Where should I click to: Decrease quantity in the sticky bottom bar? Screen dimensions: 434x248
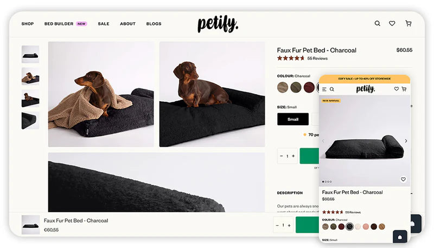tap(277, 225)
